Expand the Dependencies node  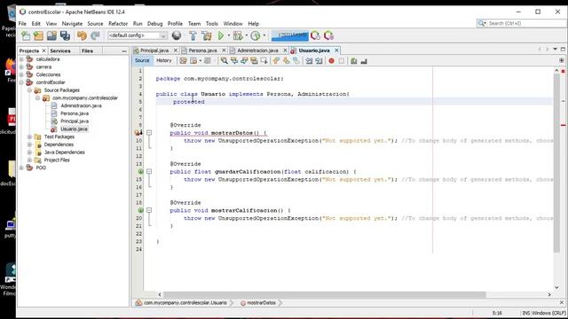click(29, 144)
